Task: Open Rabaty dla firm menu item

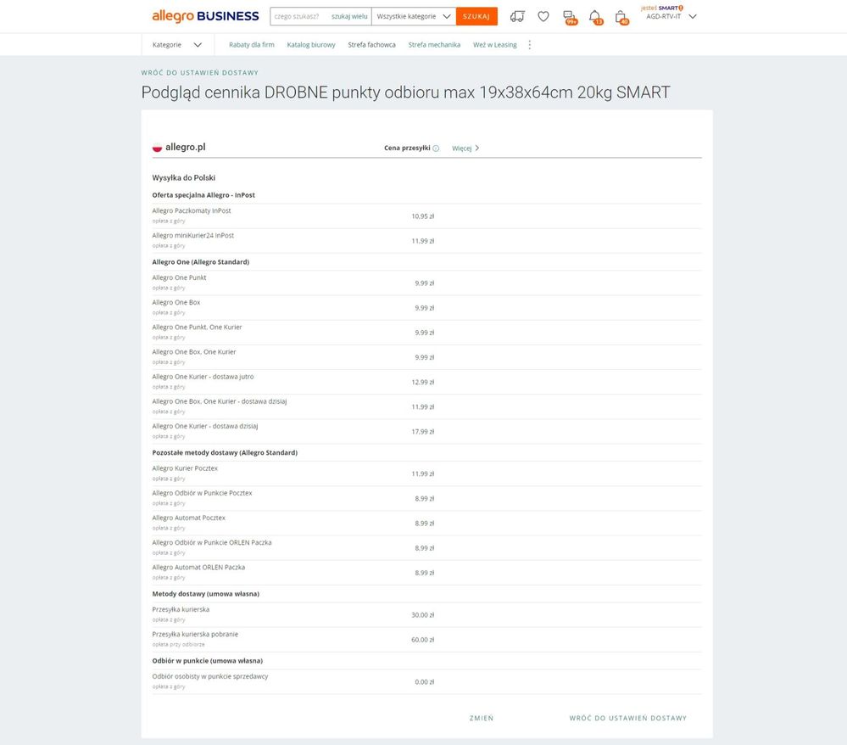Action: pyautogui.click(x=252, y=45)
